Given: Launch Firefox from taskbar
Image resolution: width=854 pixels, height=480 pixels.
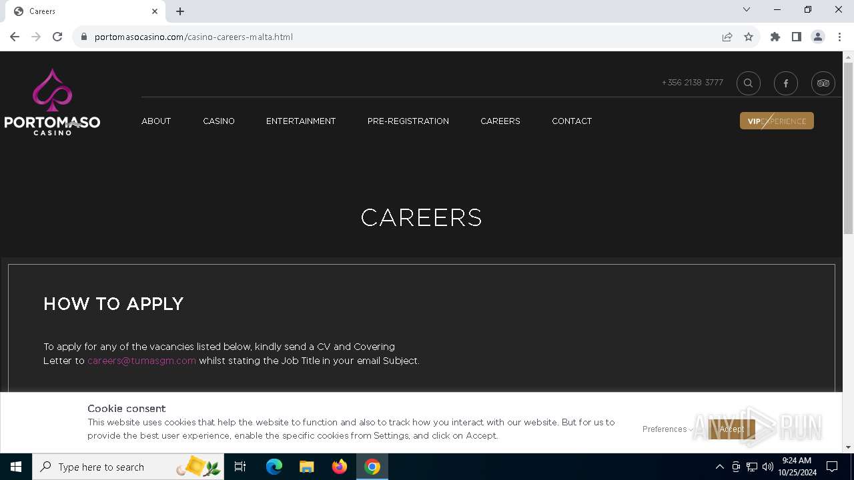Looking at the screenshot, I should (340, 467).
